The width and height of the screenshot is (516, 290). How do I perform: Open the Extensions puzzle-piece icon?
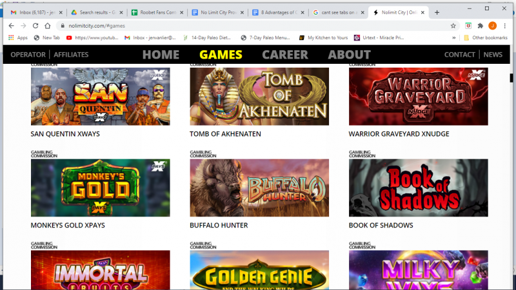(481, 26)
